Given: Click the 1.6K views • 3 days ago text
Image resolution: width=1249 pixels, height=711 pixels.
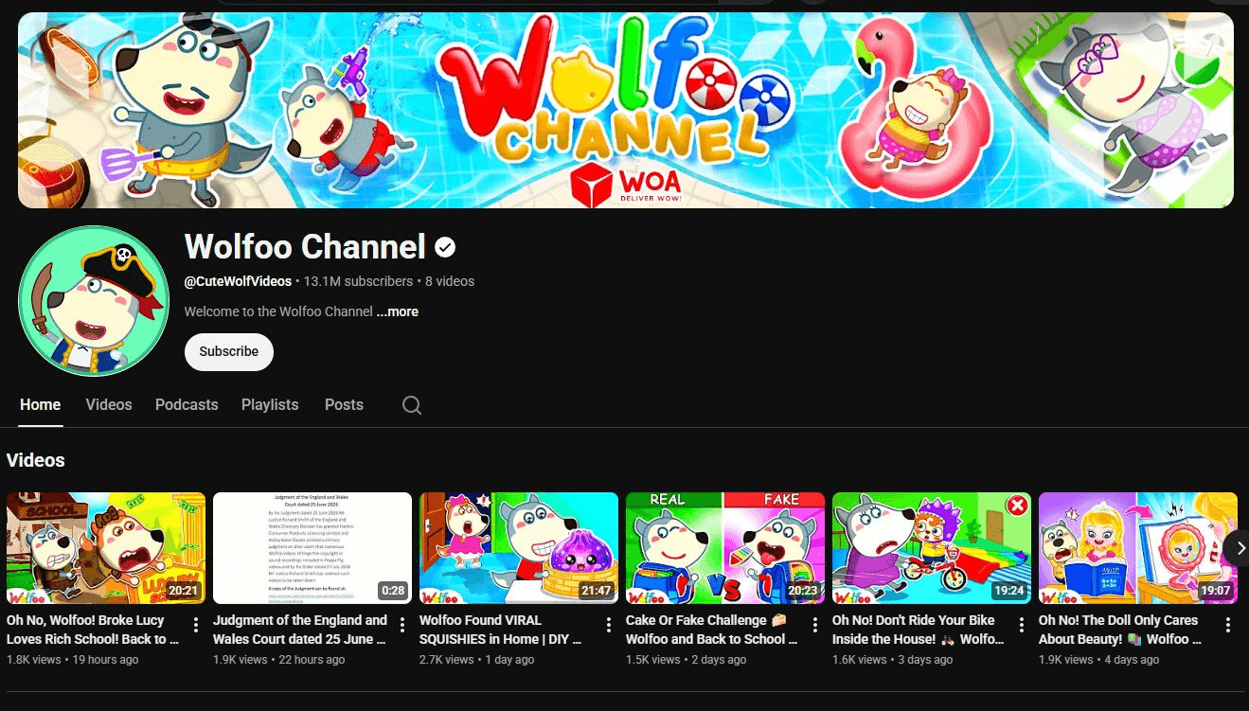Looking at the screenshot, I should coord(893,659).
